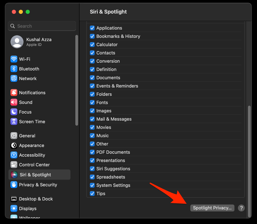Viewport: 257px width, 224px height.
Task: Uncheck the Tips checkbox
Action: [x=92, y=194]
